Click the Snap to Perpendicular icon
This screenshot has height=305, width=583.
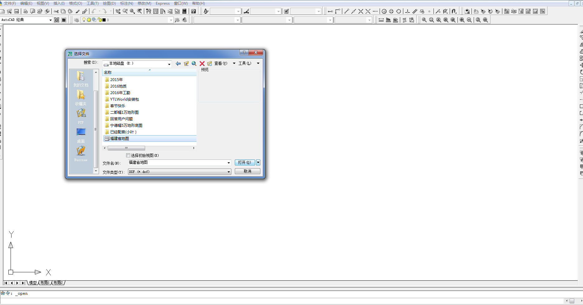point(407,11)
